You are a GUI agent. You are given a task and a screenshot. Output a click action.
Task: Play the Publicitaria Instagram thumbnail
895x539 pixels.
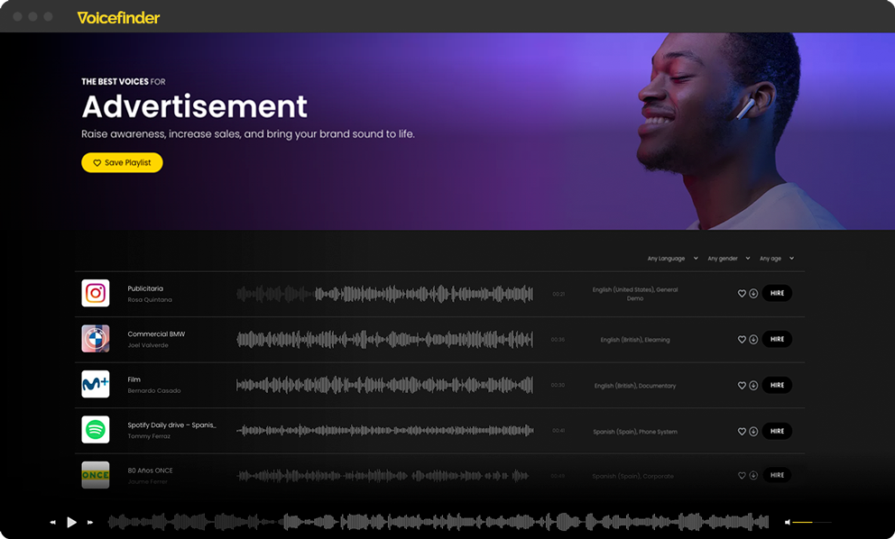coord(96,293)
